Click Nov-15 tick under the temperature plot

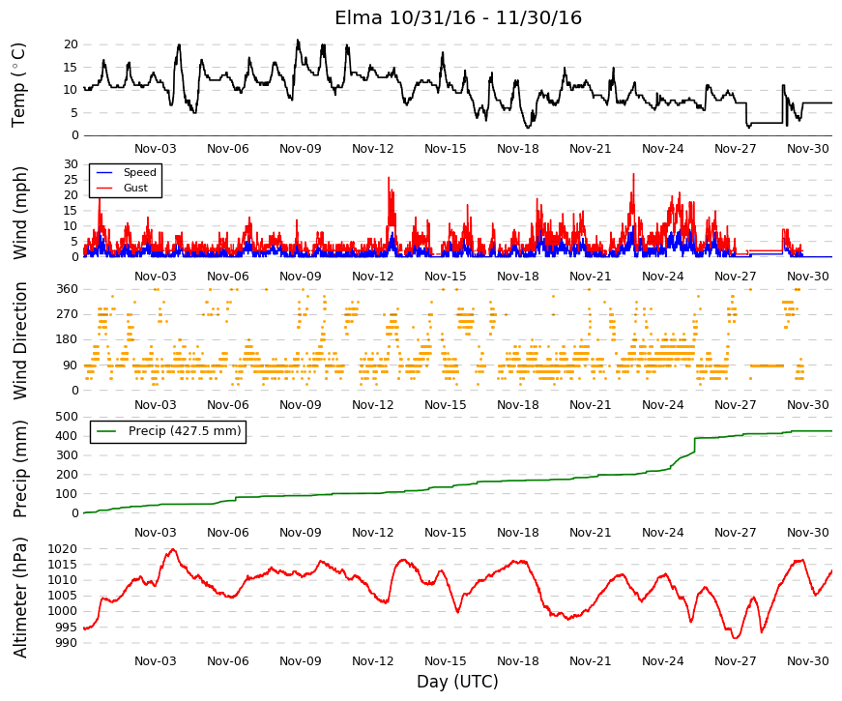(x=445, y=149)
